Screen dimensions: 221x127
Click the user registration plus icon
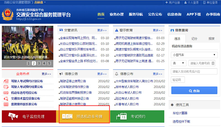tap(167, 2)
